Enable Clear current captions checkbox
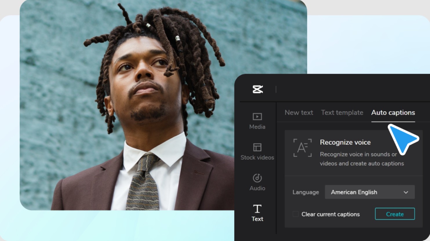This screenshot has height=241, width=430. [295, 214]
